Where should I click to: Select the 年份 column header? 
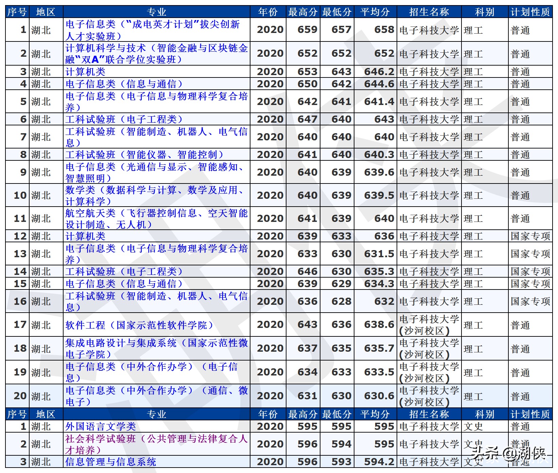pyautogui.click(x=268, y=11)
